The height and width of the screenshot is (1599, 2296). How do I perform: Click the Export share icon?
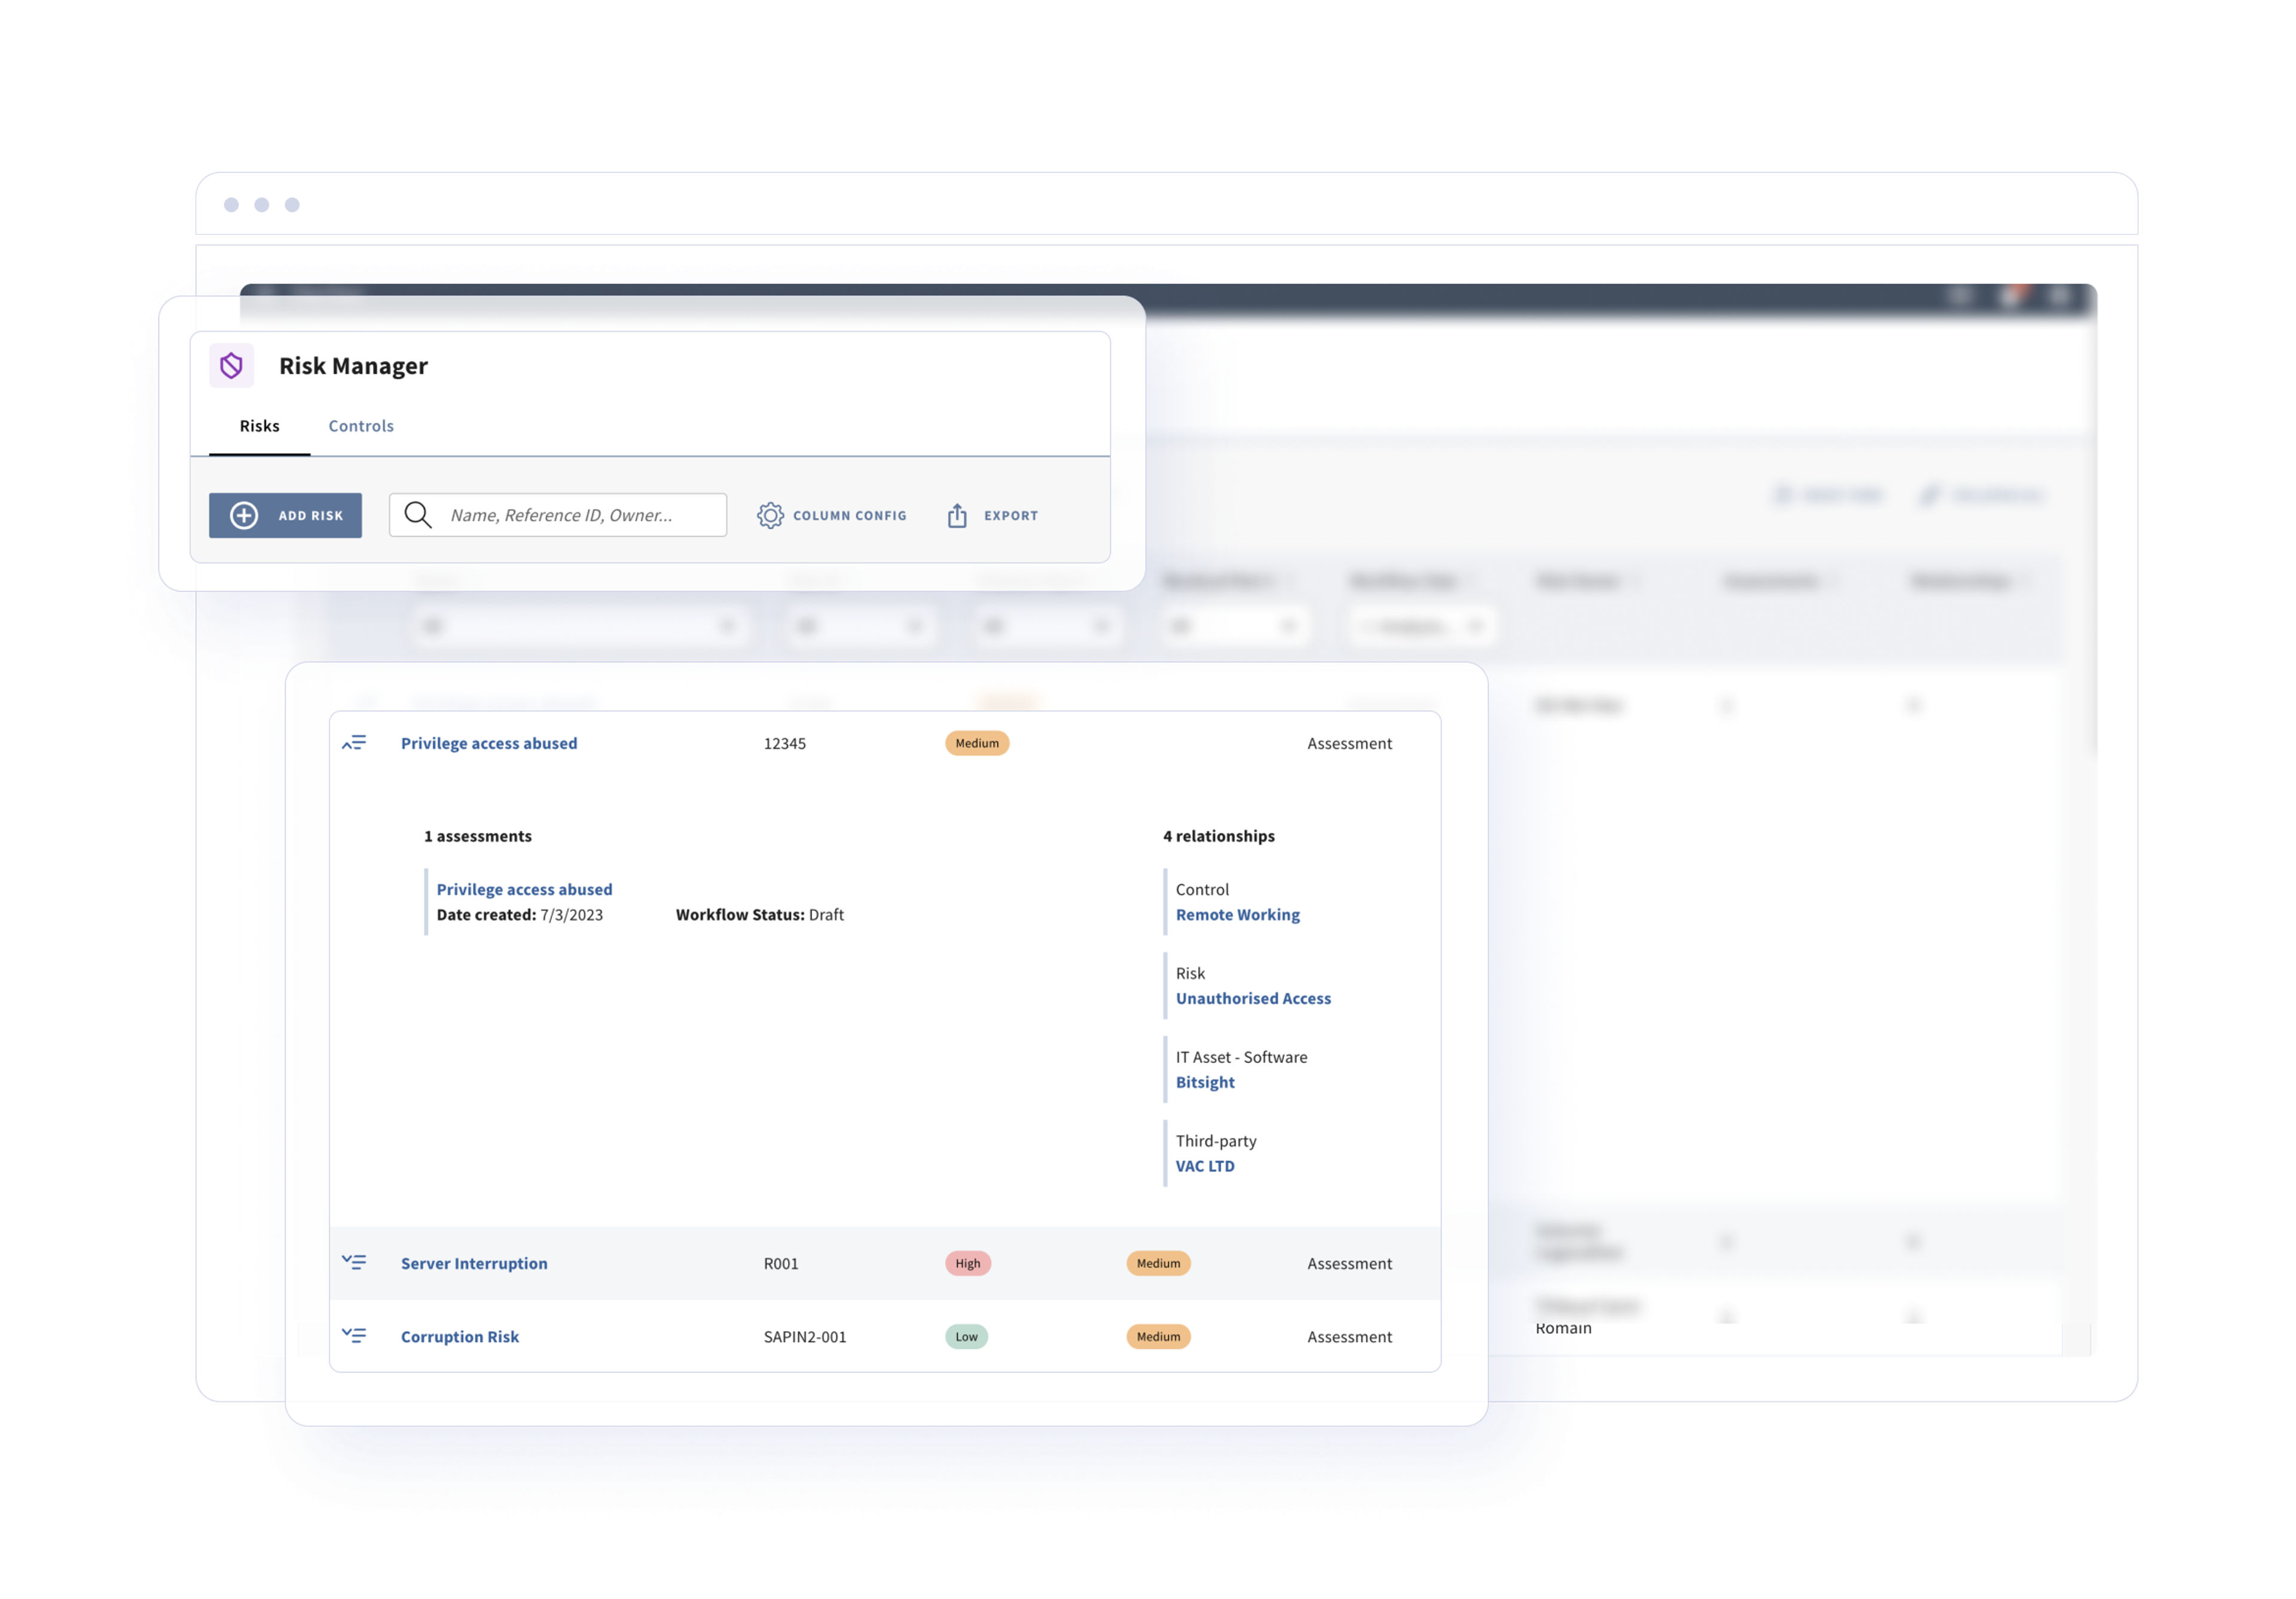(x=957, y=515)
